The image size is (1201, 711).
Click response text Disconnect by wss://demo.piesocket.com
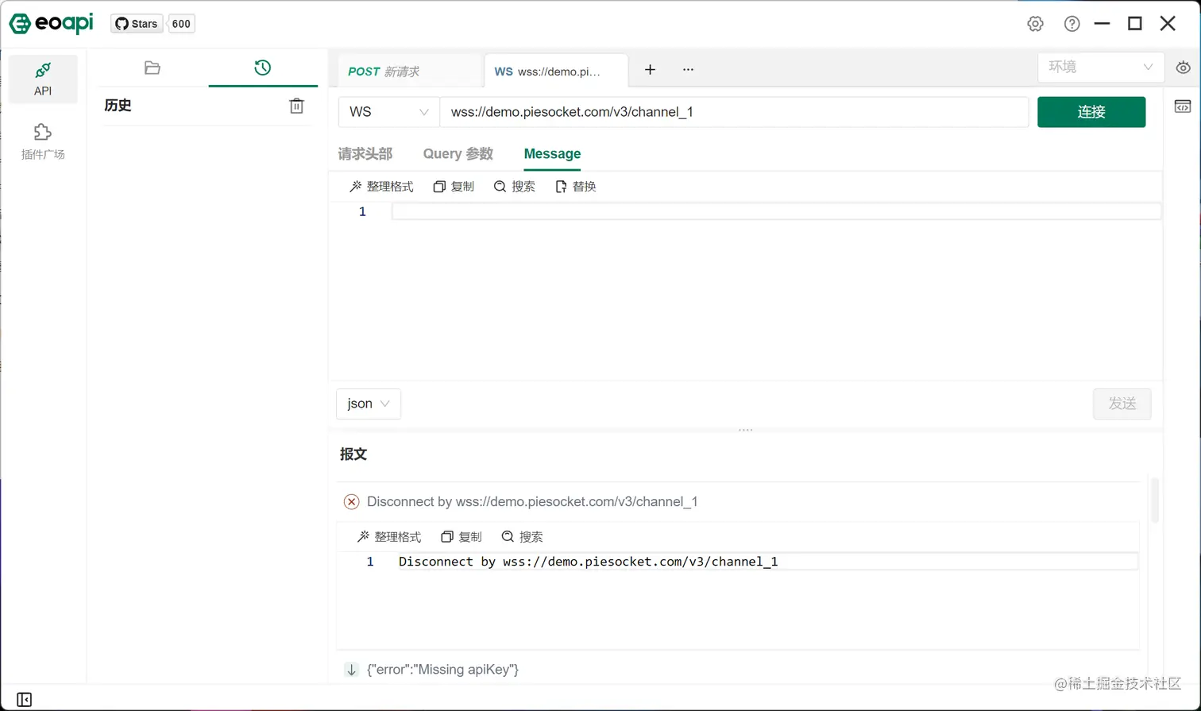[588, 562]
